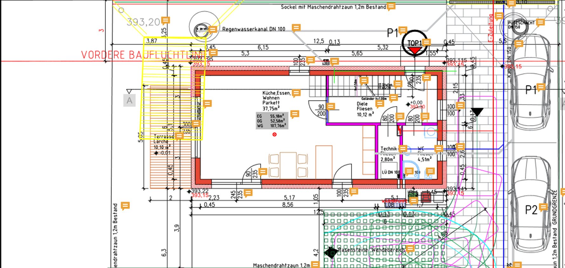Open the note beside Küche, Essen label

[x=296, y=93]
